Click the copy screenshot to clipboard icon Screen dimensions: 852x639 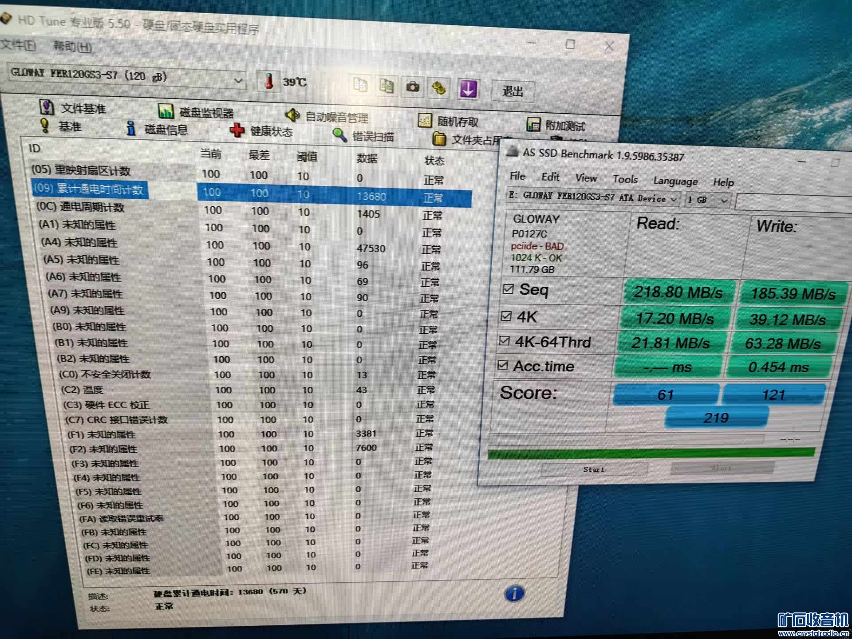coord(387,86)
